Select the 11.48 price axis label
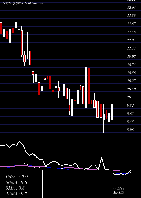141x198 pixels. click(131, 32)
